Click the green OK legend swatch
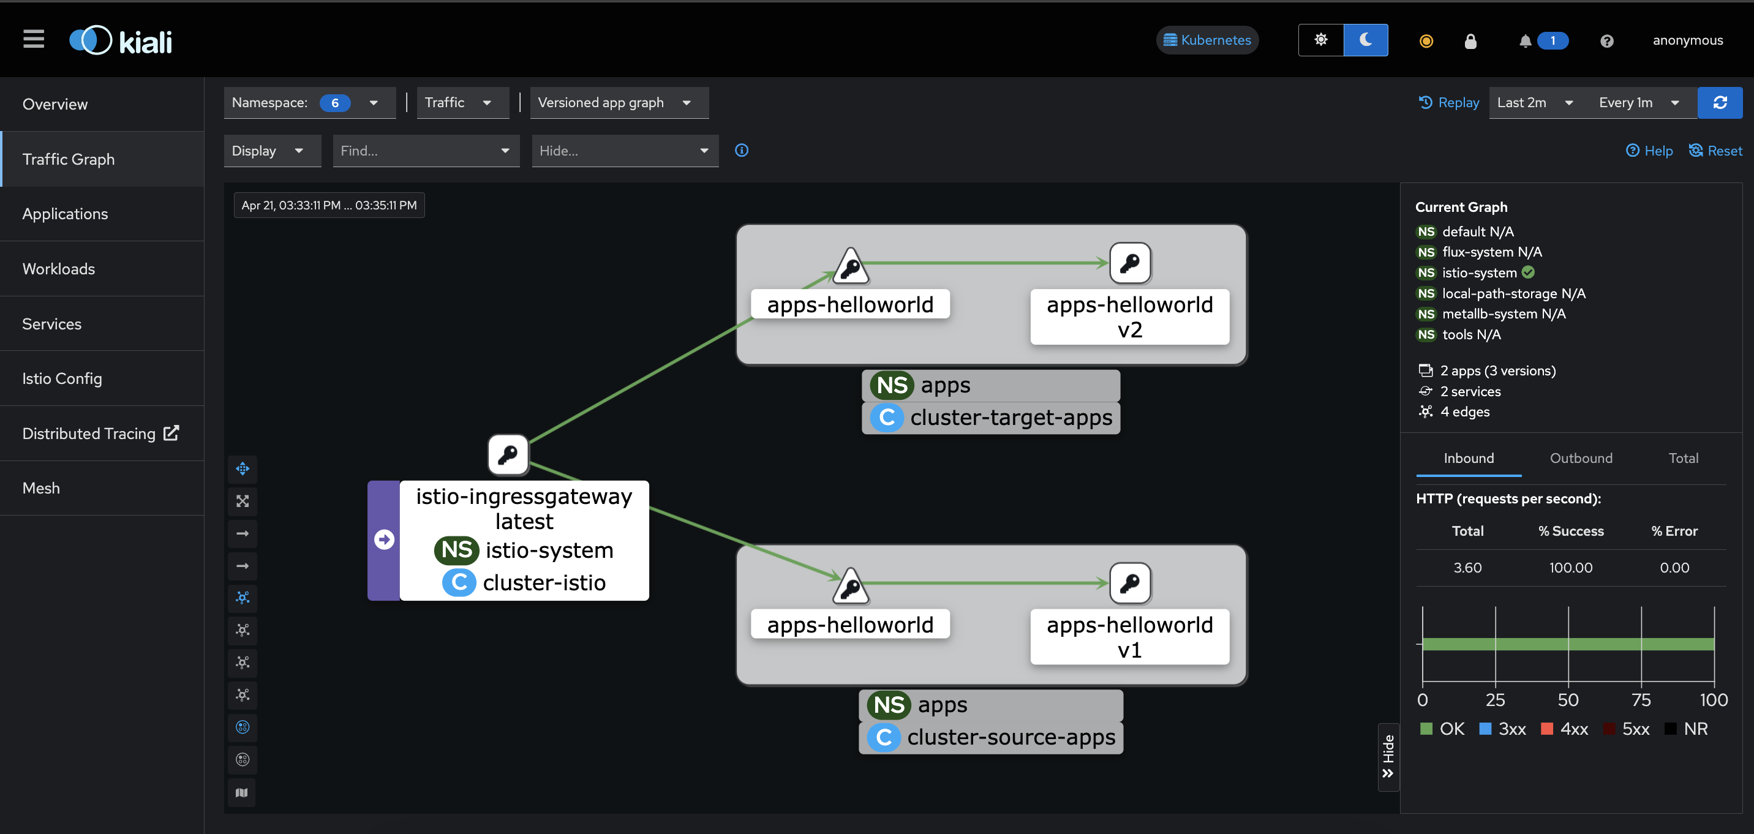 1426,729
